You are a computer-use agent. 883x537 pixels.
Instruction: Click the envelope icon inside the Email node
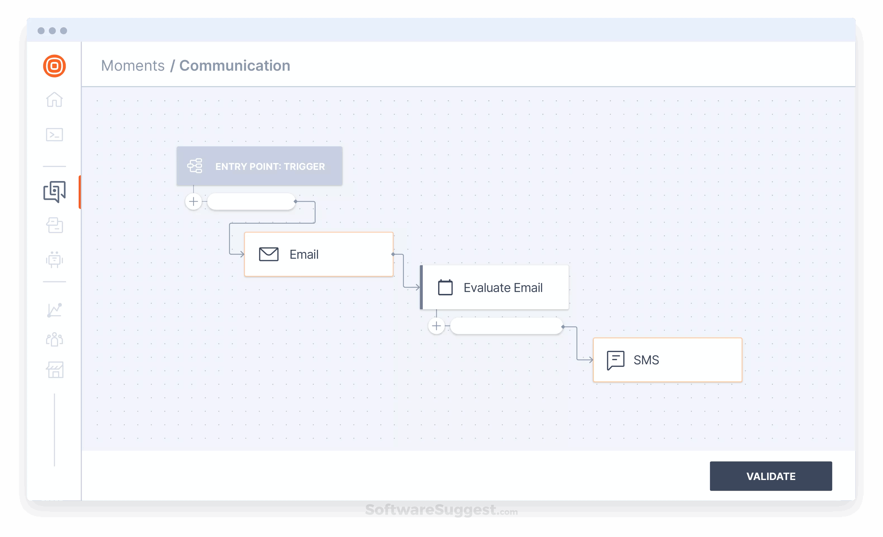pyautogui.click(x=269, y=254)
